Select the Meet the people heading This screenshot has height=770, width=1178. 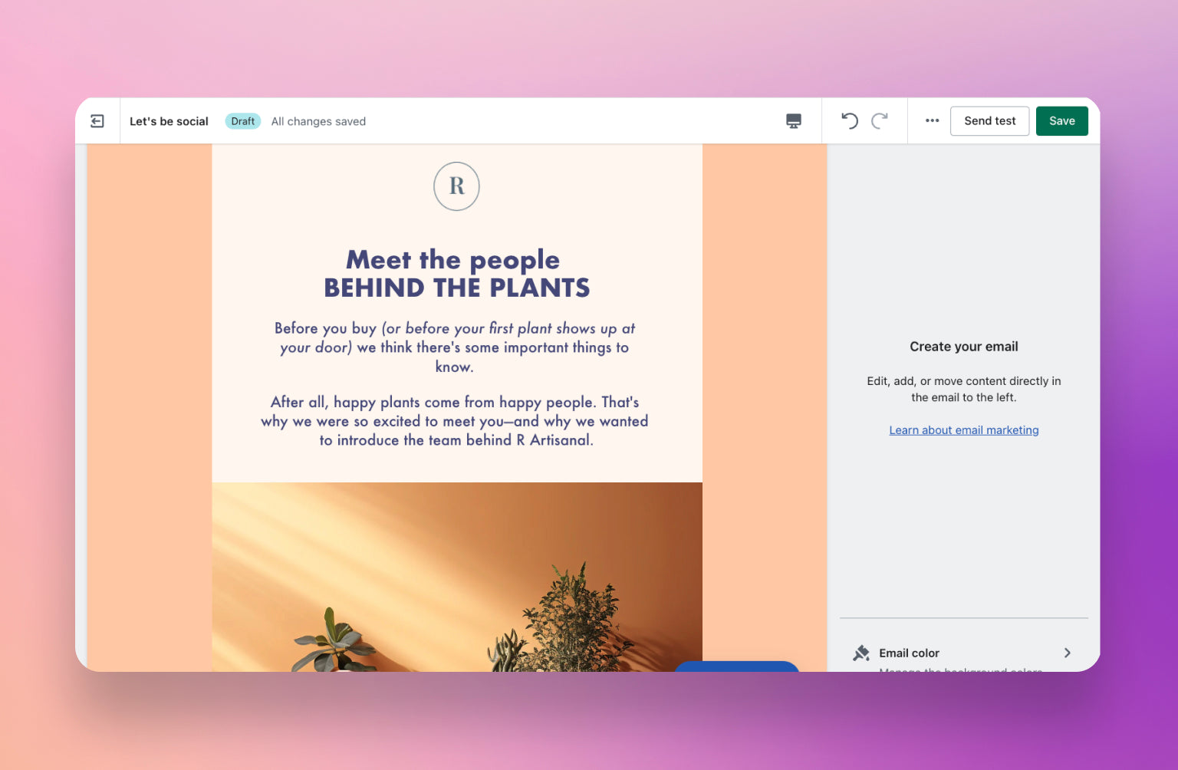(x=456, y=273)
